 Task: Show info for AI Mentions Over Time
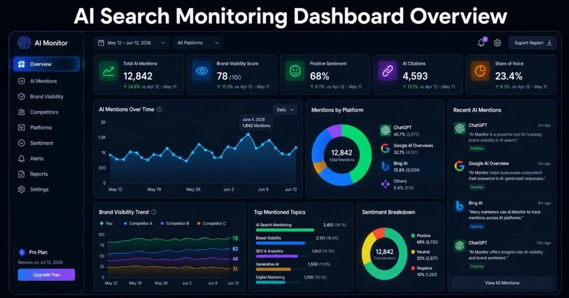[159, 110]
